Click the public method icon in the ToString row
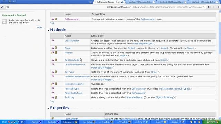Image resolution: width=221 pixels, height=124 pixels. coord(53,97)
